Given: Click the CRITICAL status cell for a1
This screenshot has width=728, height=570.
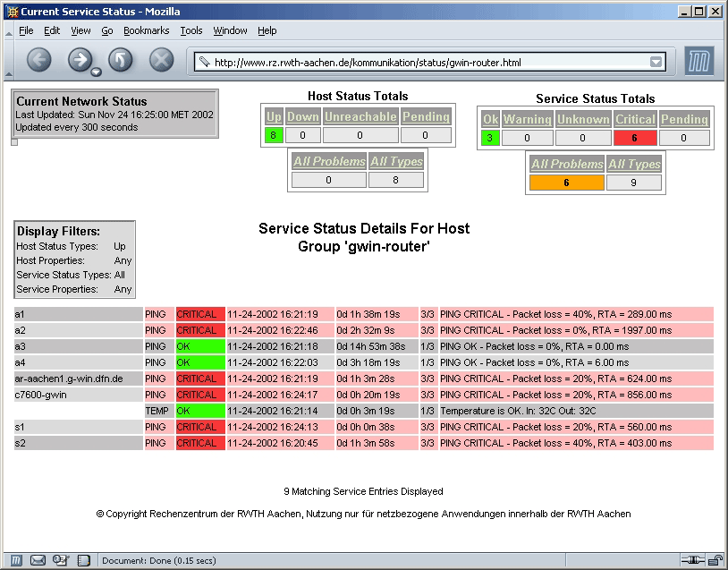Looking at the screenshot, I should pyautogui.click(x=200, y=314).
